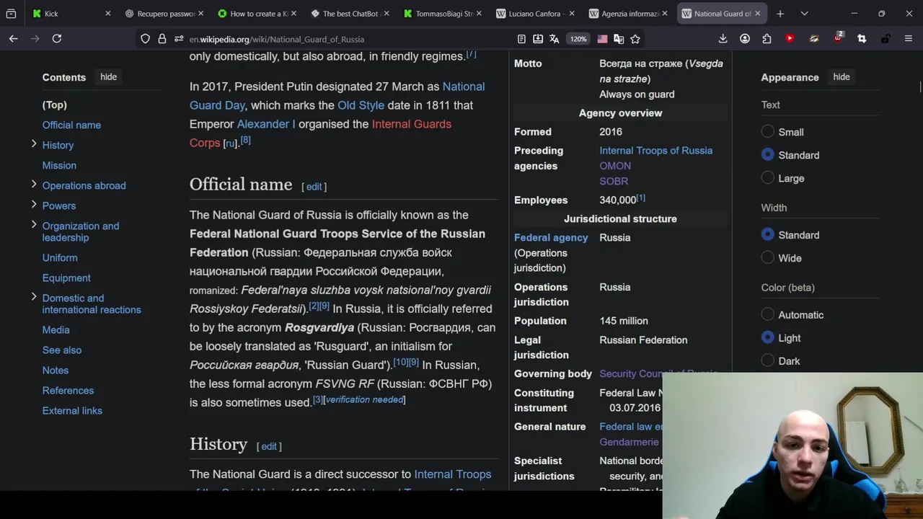This screenshot has height=519, width=923.
Task: Hide the Contents sidebar
Action: [108, 77]
